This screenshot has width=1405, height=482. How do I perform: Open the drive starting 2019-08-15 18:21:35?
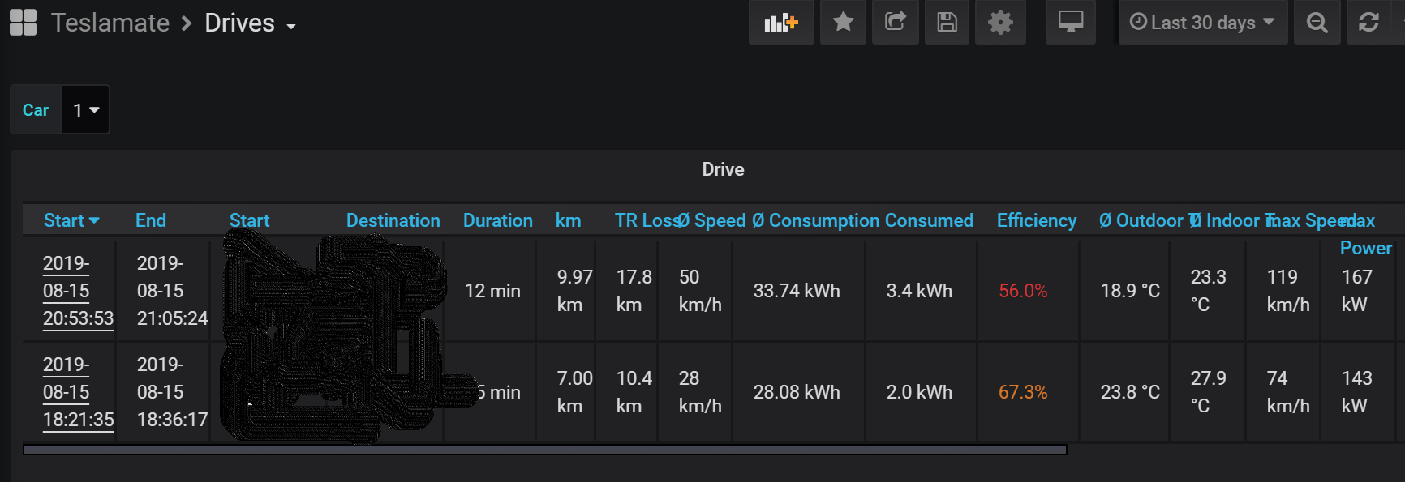pos(78,392)
